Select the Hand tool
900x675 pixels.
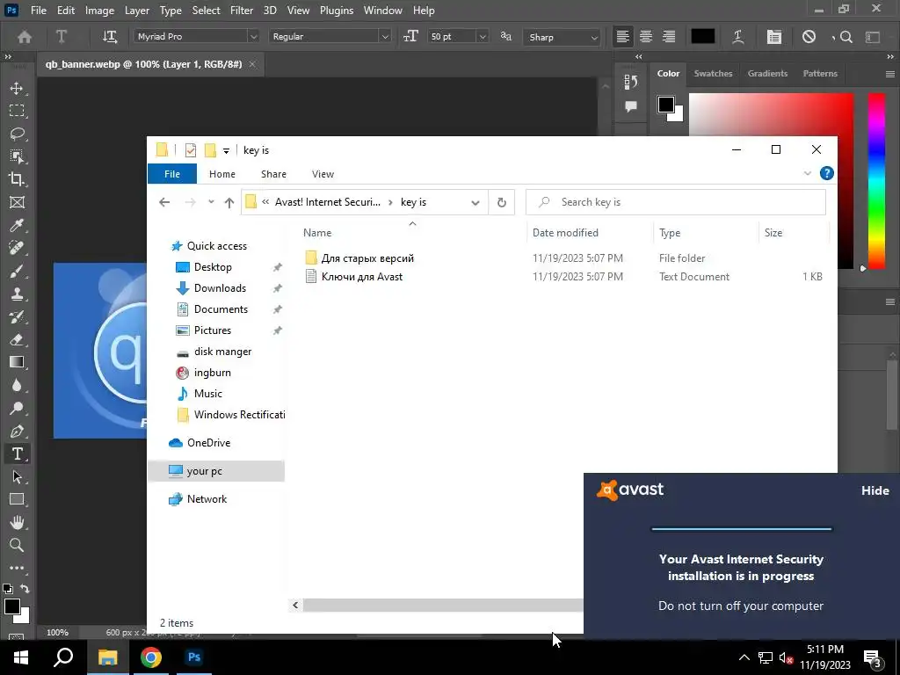point(17,522)
